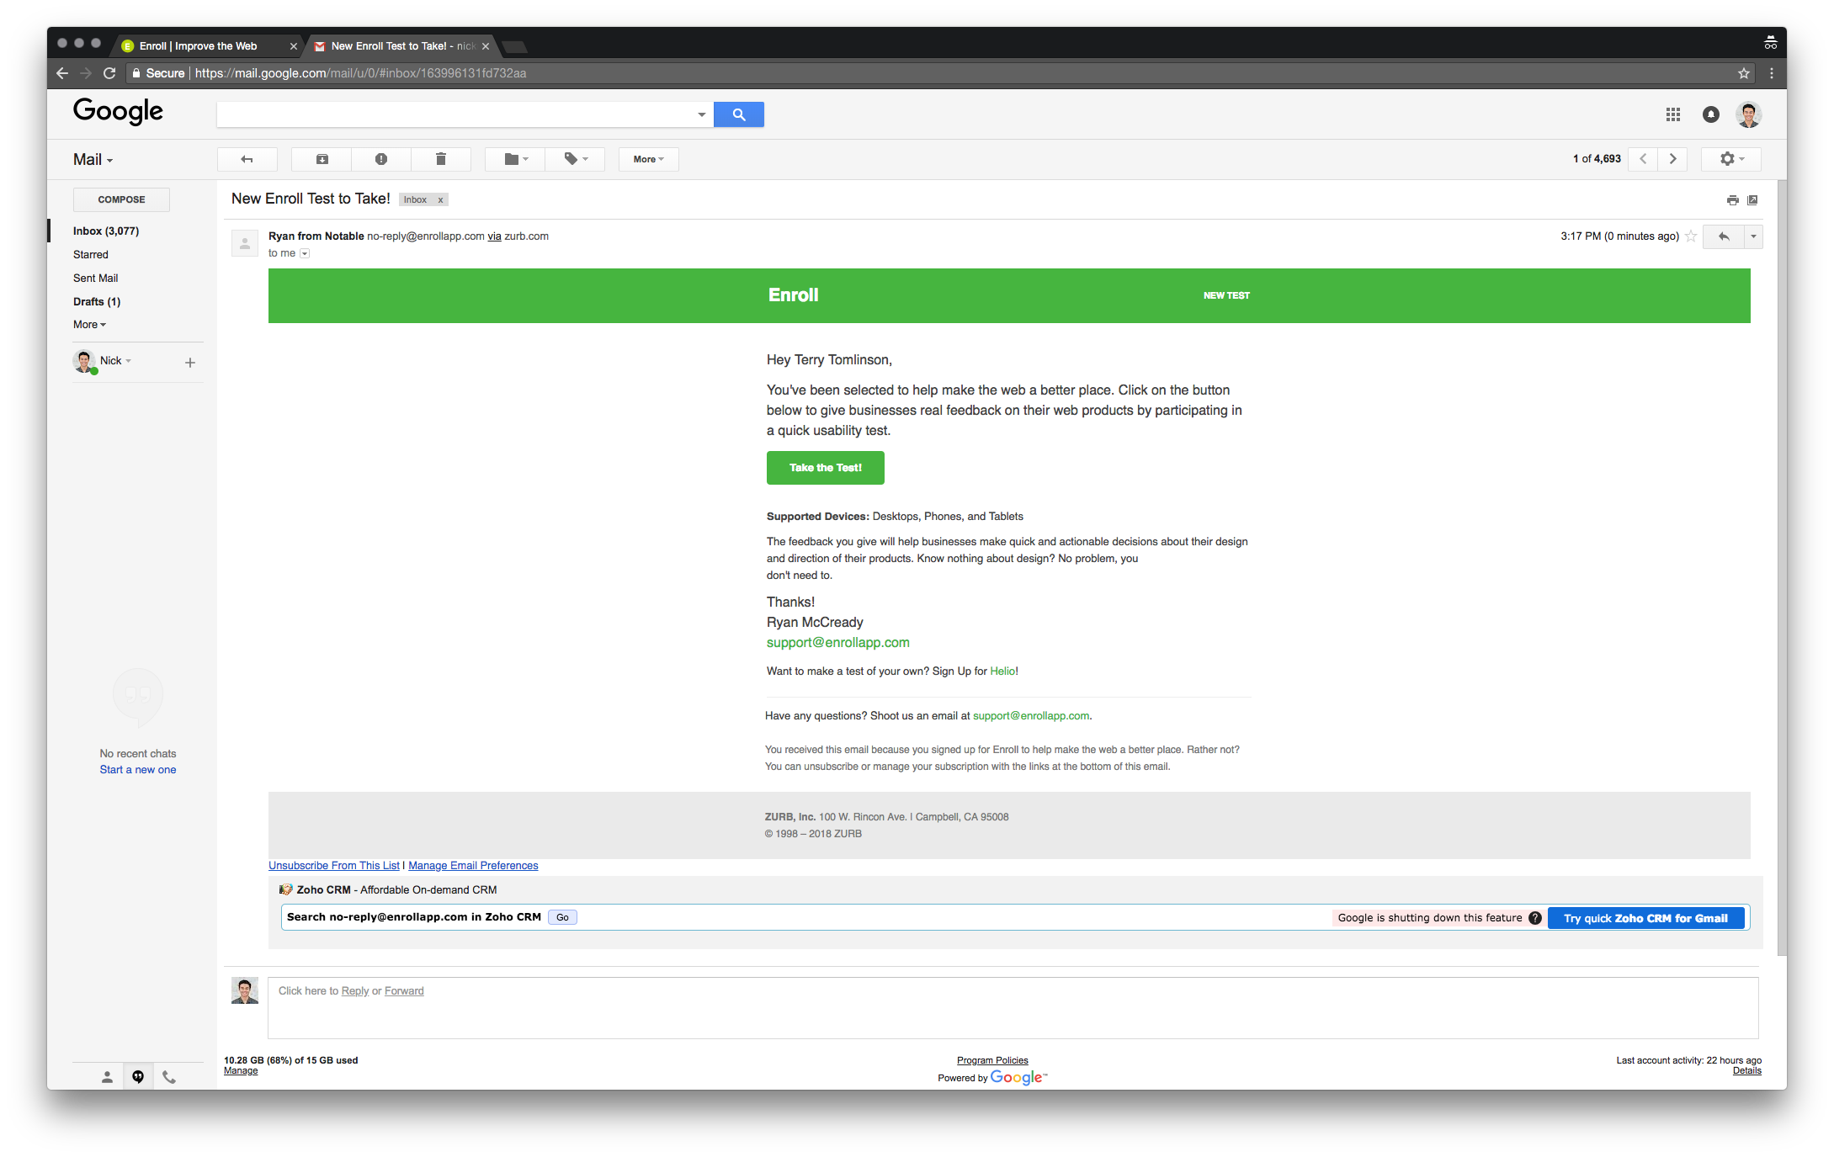Click 'Unsubscribe From This List' link
1834x1157 pixels.
point(334,866)
